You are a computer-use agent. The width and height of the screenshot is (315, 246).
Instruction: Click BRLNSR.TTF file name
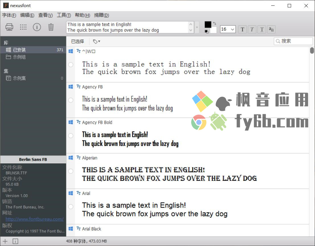point(16,173)
